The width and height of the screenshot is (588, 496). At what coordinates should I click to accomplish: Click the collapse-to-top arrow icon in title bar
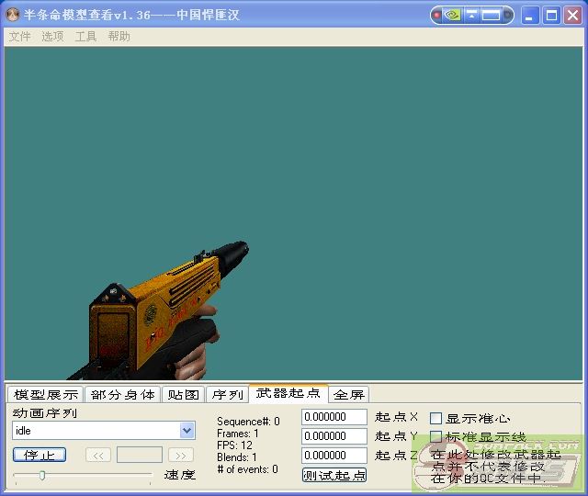point(472,15)
